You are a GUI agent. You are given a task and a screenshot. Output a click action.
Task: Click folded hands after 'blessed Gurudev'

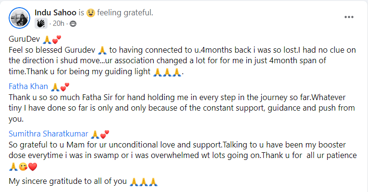[102, 49]
